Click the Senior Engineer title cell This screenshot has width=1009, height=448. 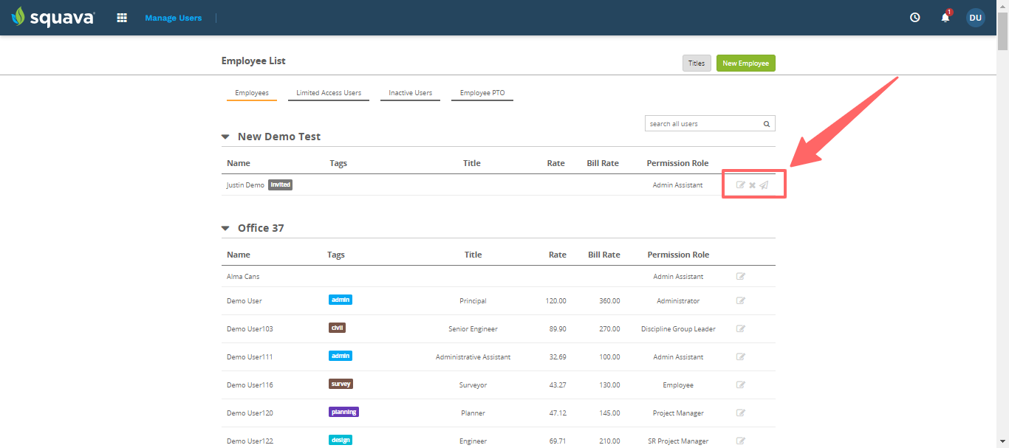[473, 329]
